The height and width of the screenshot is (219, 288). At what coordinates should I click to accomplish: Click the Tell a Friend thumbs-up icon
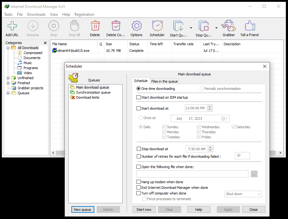click(x=250, y=26)
